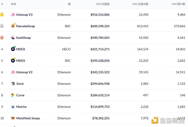Open the PancakeSwap name link

(x=25, y=26)
